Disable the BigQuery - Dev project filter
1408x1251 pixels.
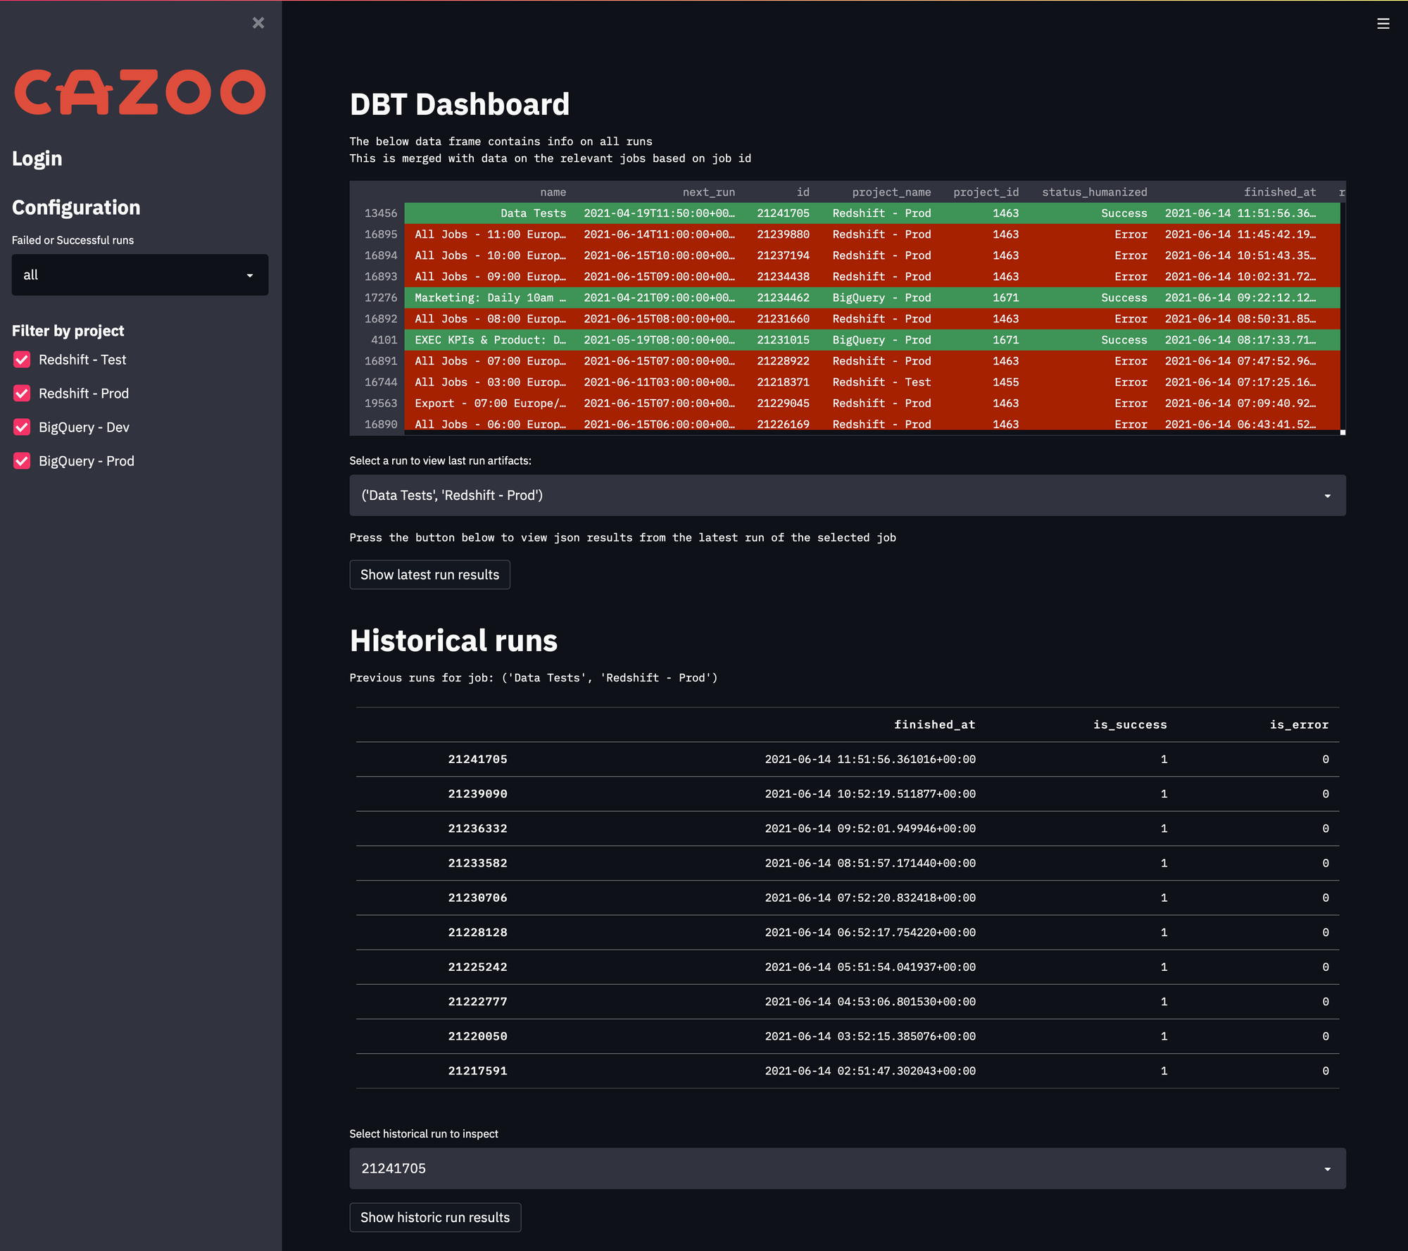coord(22,427)
